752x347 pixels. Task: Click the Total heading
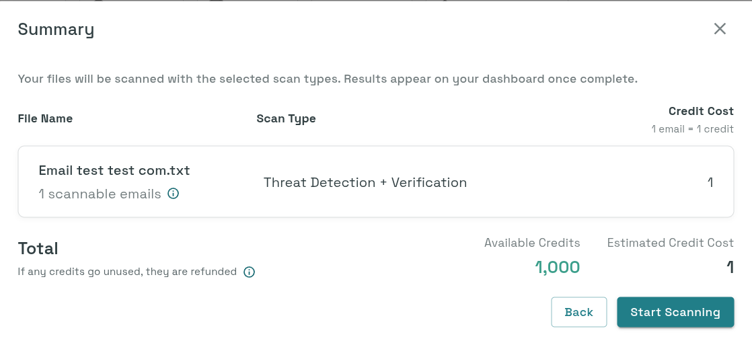click(x=38, y=248)
